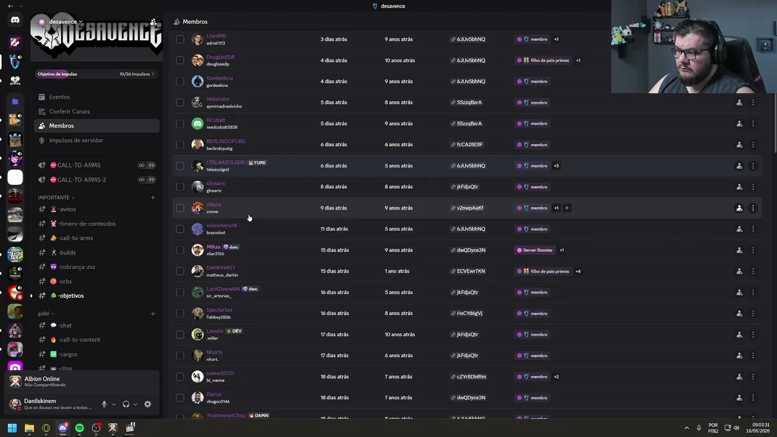Select the checkbox next to Mikaa
777x437 pixels.
tap(180, 250)
